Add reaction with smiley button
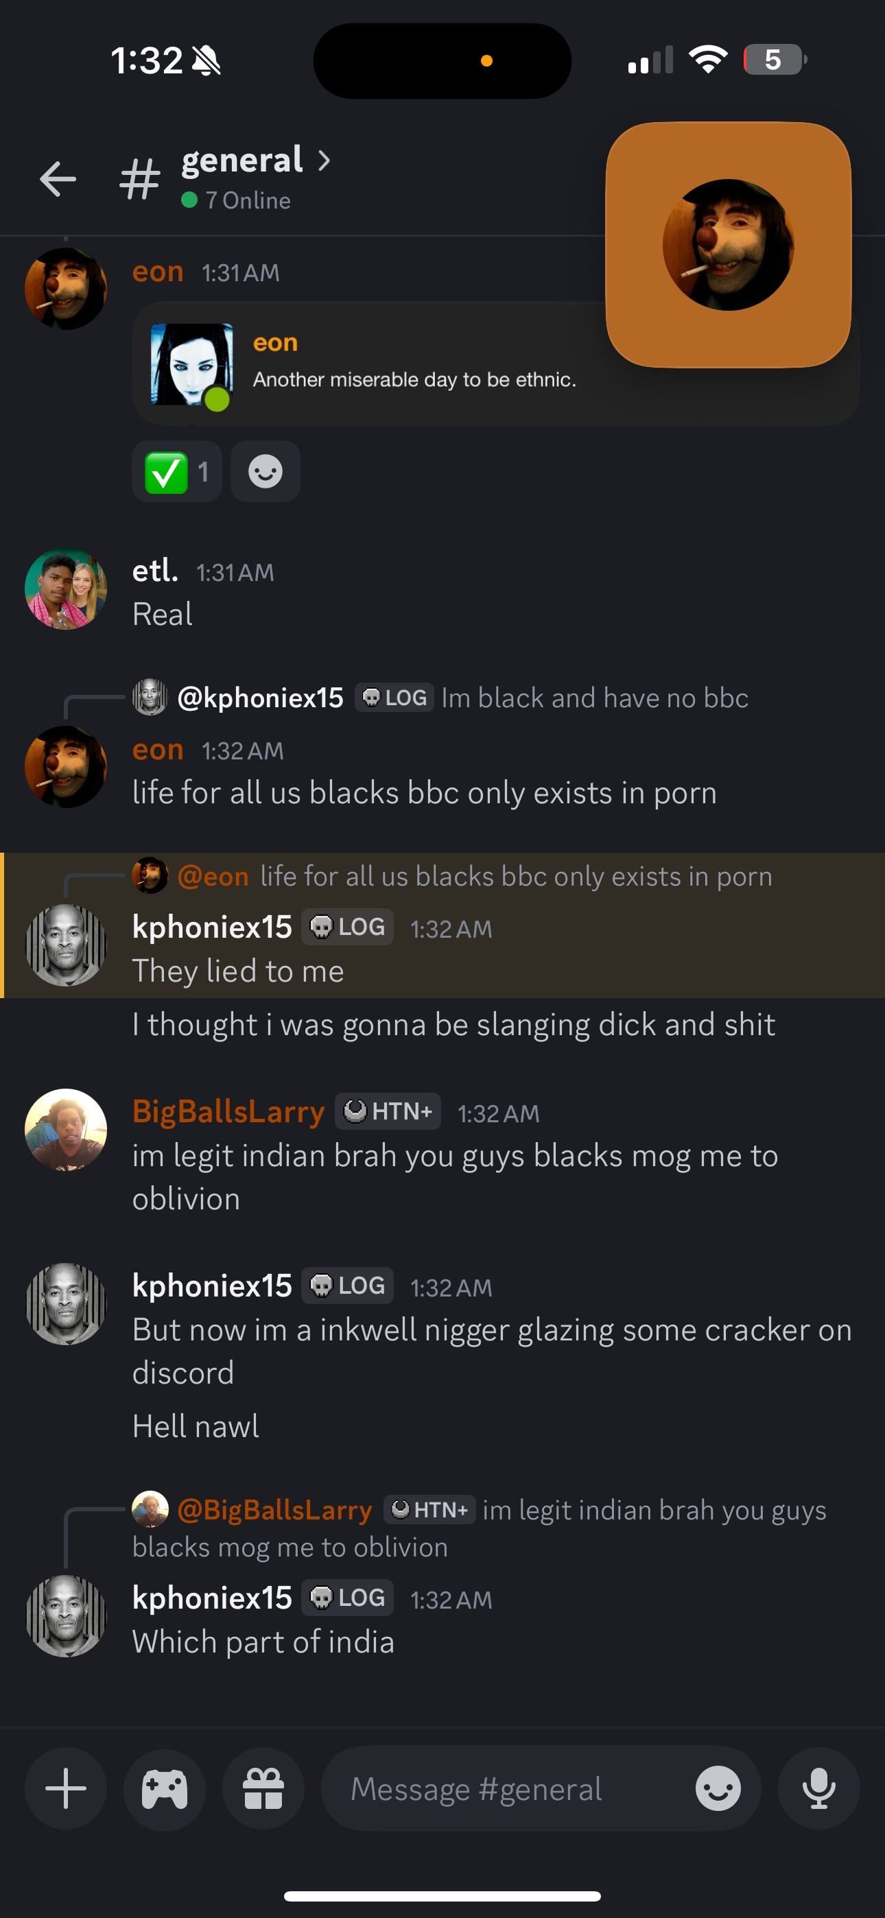 coord(265,471)
